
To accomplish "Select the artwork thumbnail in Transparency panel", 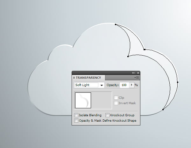I will point(83,100).
